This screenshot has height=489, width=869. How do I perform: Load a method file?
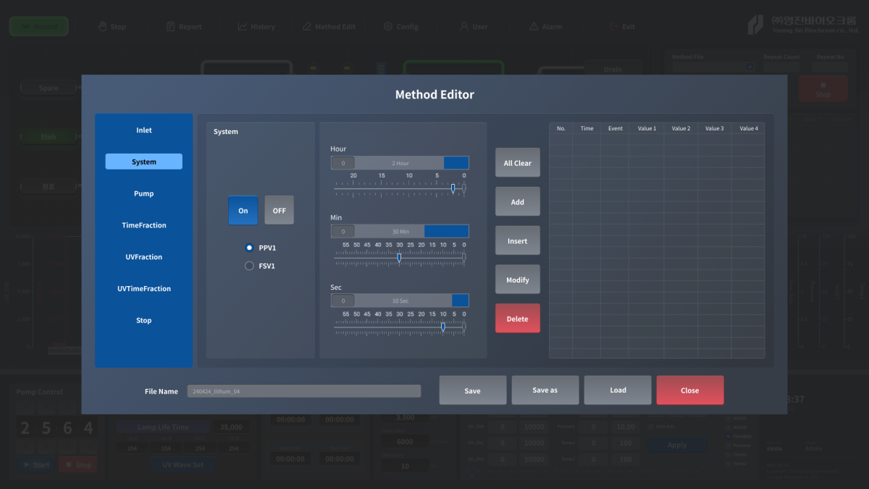pos(618,390)
